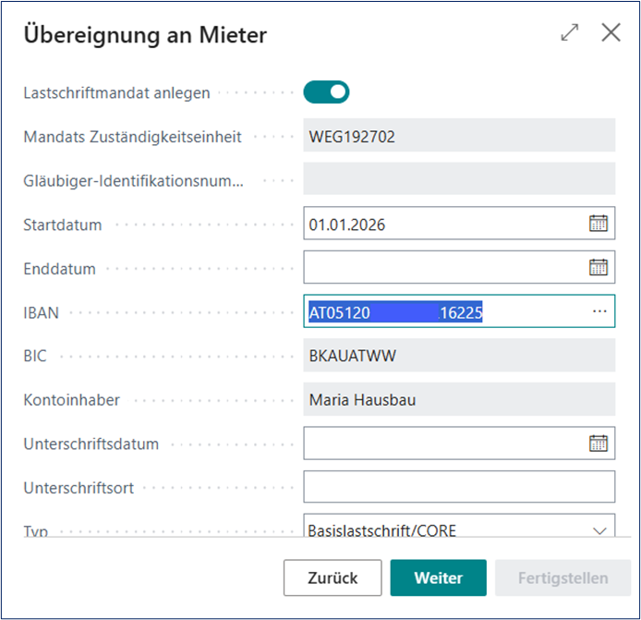Click the empty Gläubiger-Identifikationsnummer field
Image resolution: width=641 pixels, height=620 pixels.
(x=459, y=178)
